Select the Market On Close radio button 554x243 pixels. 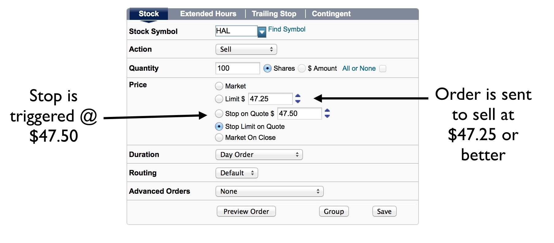tap(219, 137)
